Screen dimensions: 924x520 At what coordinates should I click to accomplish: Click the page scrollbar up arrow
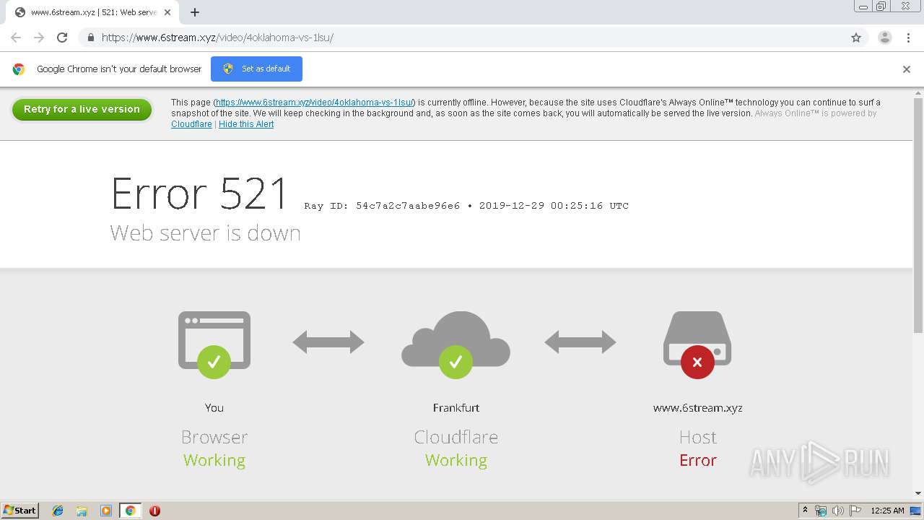tap(918, 92)
